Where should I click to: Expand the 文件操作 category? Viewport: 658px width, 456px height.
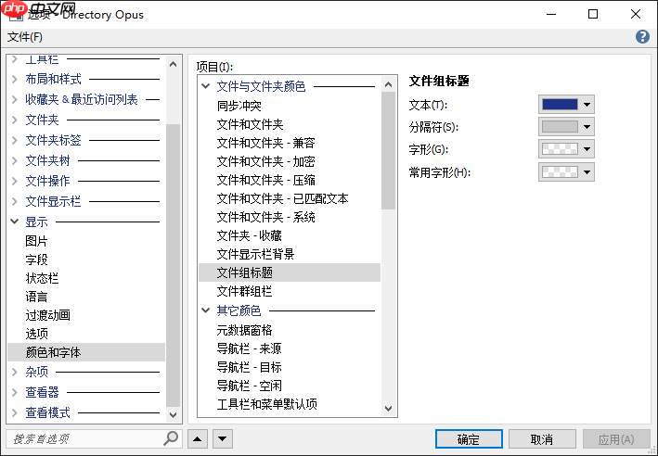[x=15, y=181]
